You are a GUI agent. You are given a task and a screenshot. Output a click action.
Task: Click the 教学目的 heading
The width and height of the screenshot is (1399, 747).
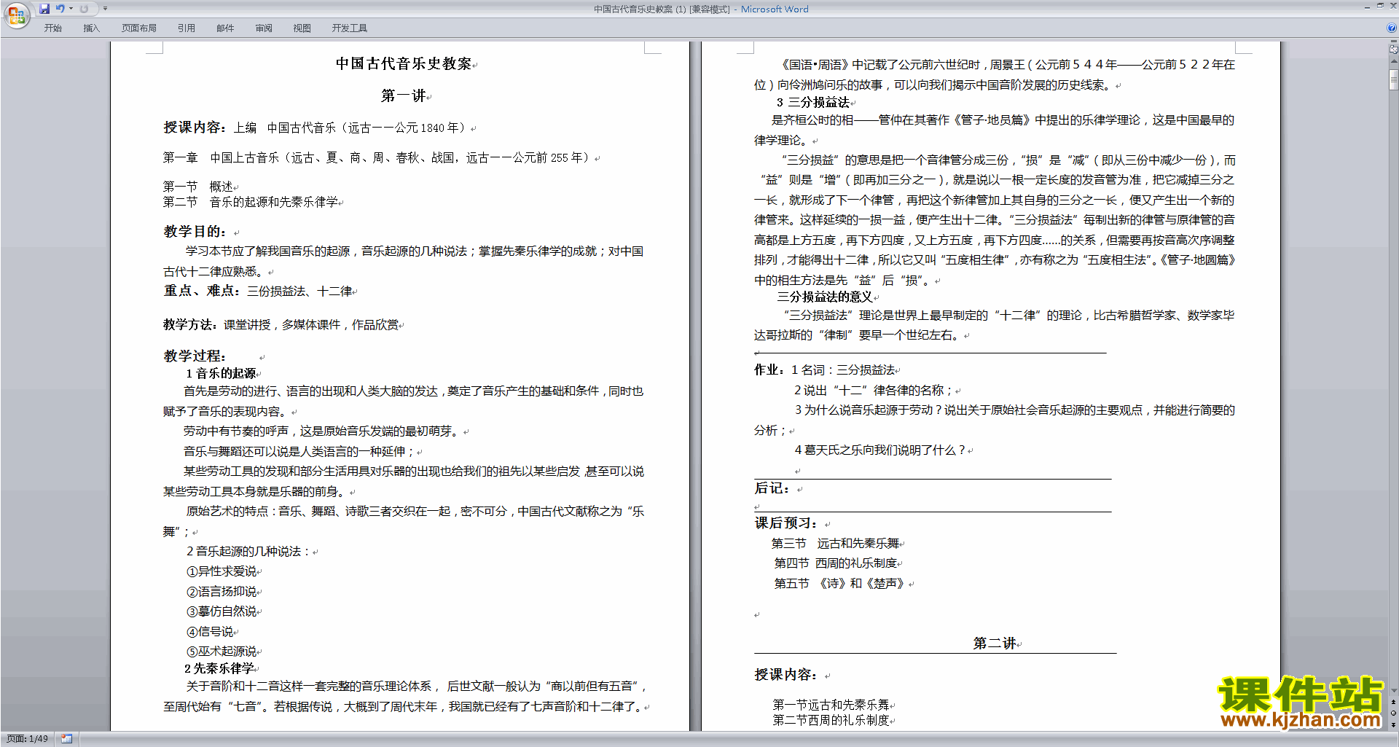click(195, 232)
